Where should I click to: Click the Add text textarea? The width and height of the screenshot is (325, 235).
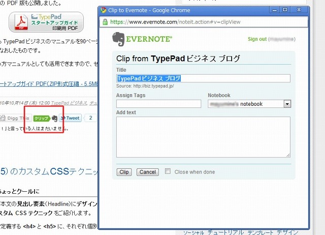(203, 137)
